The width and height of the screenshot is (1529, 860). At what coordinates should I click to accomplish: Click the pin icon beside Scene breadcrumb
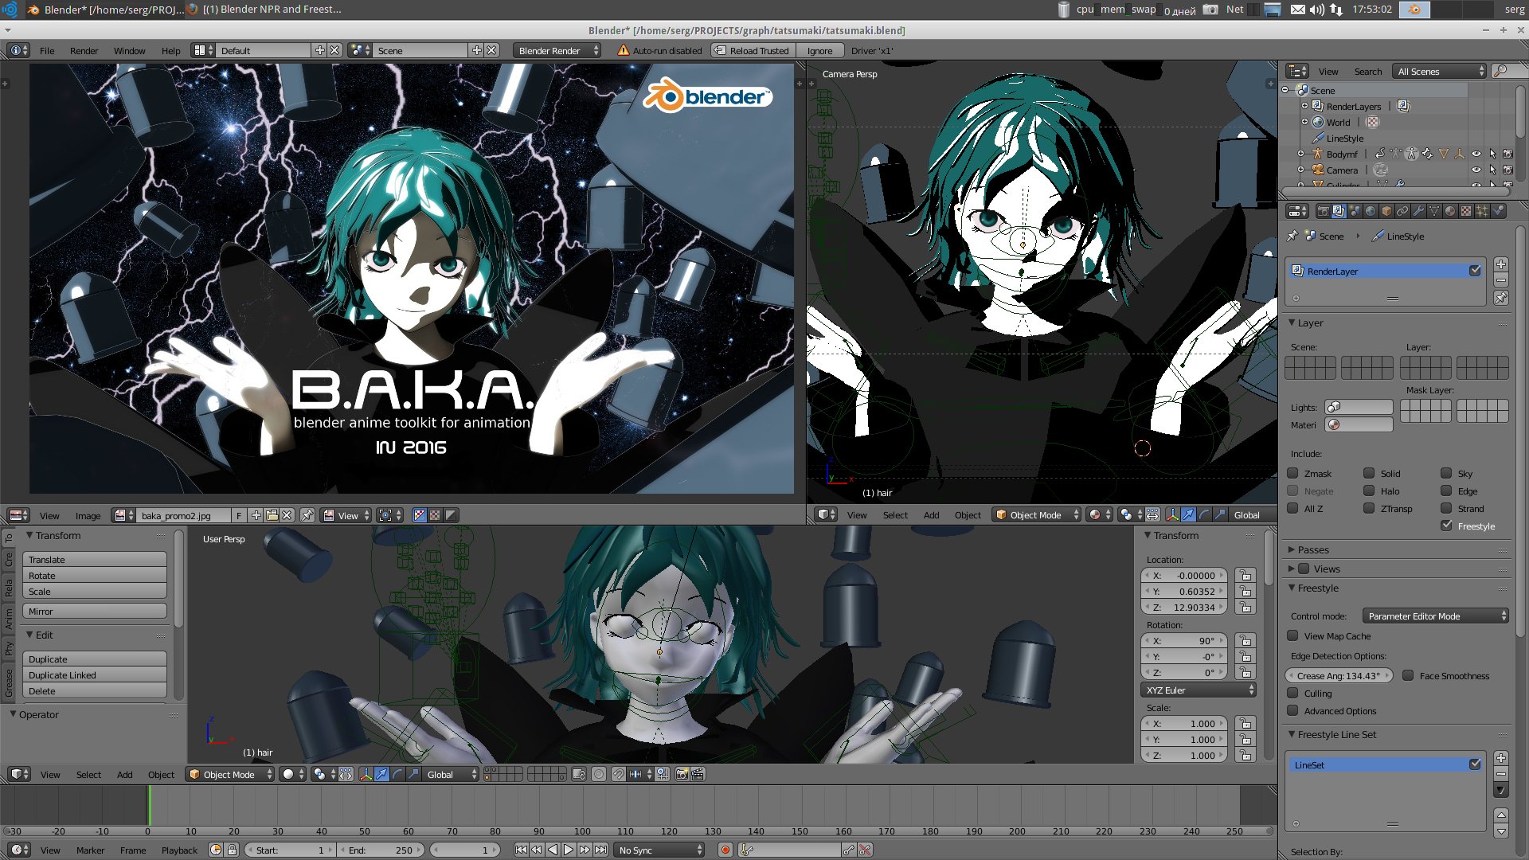pyautogui.click(x=1292, y=236)
